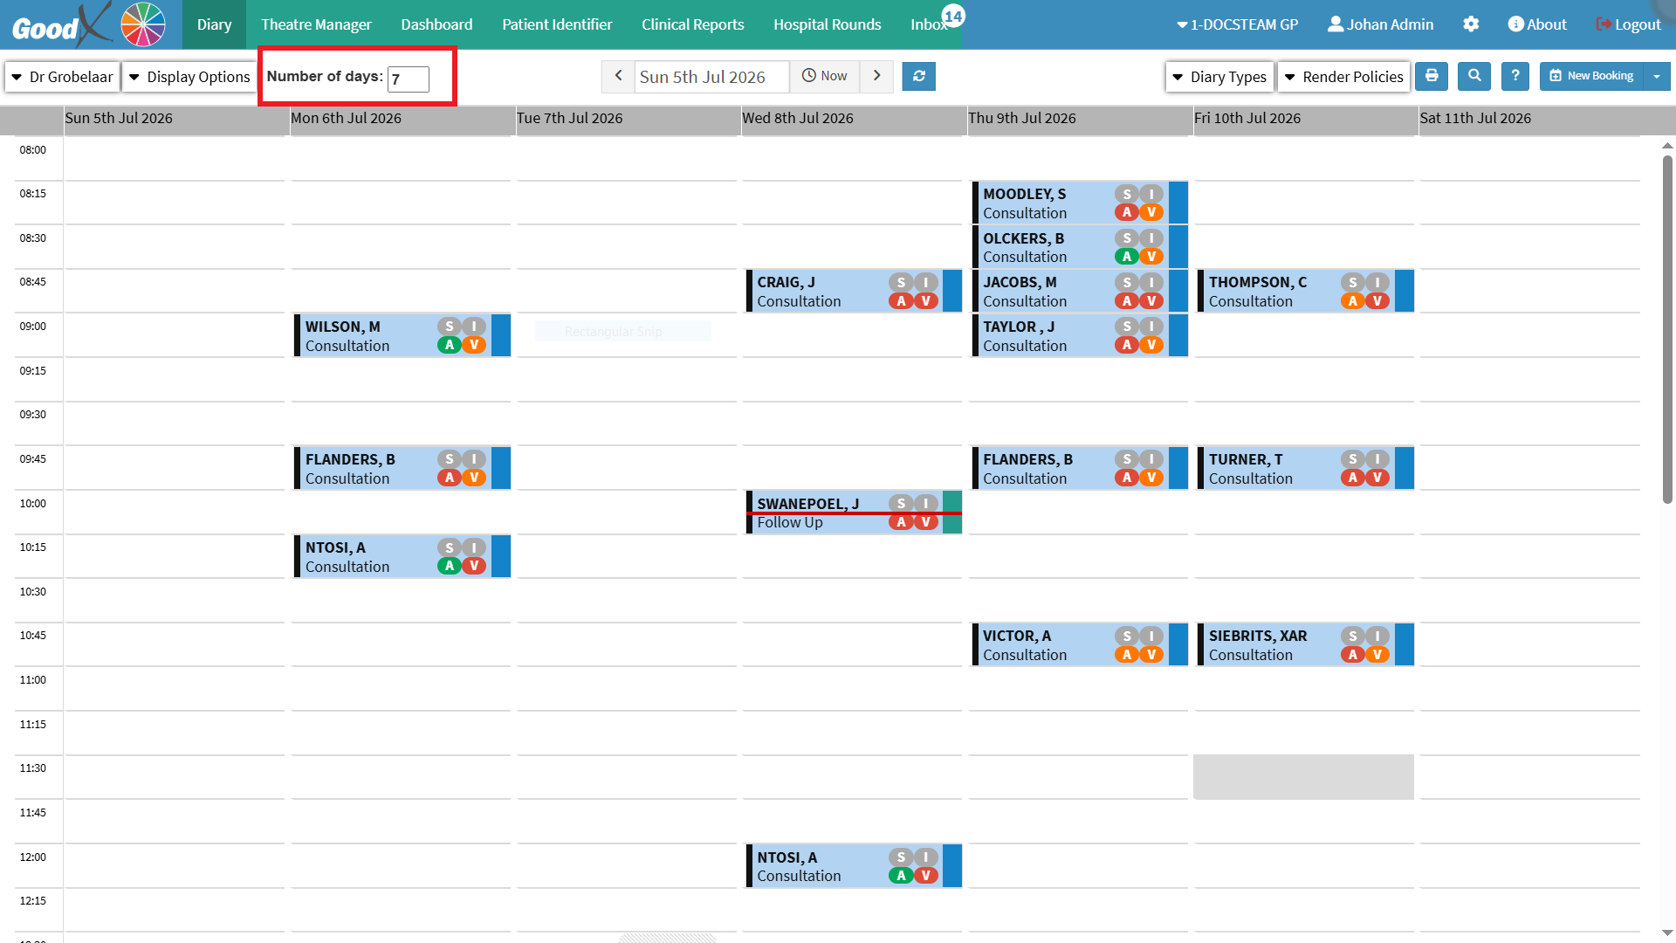This screenshot has width=1676, height=943.
Task: Click the A icon on JACOBS, M booking
Action: point(1127,301)
